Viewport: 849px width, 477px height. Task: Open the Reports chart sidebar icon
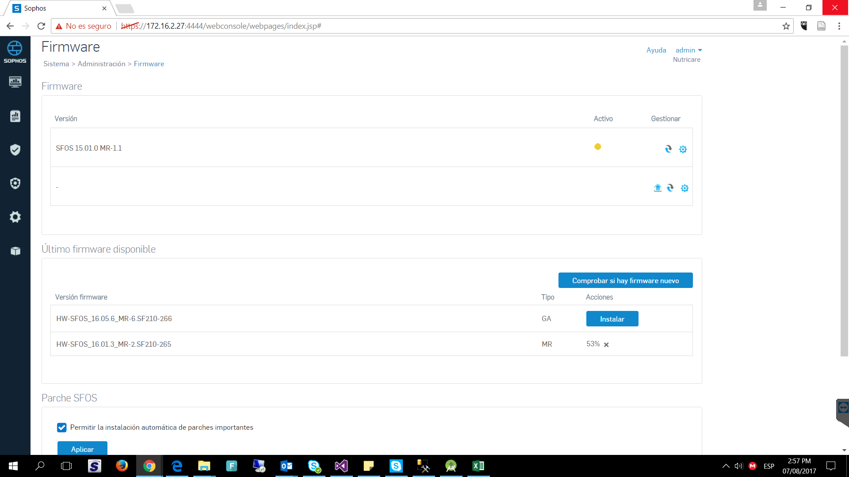tap(15, 116)
